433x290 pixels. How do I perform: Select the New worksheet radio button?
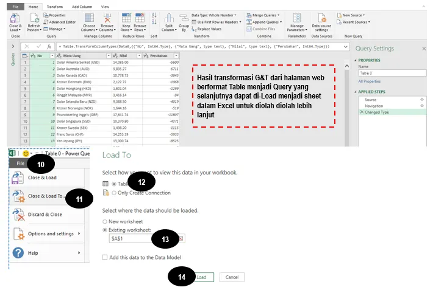(105, 222)
